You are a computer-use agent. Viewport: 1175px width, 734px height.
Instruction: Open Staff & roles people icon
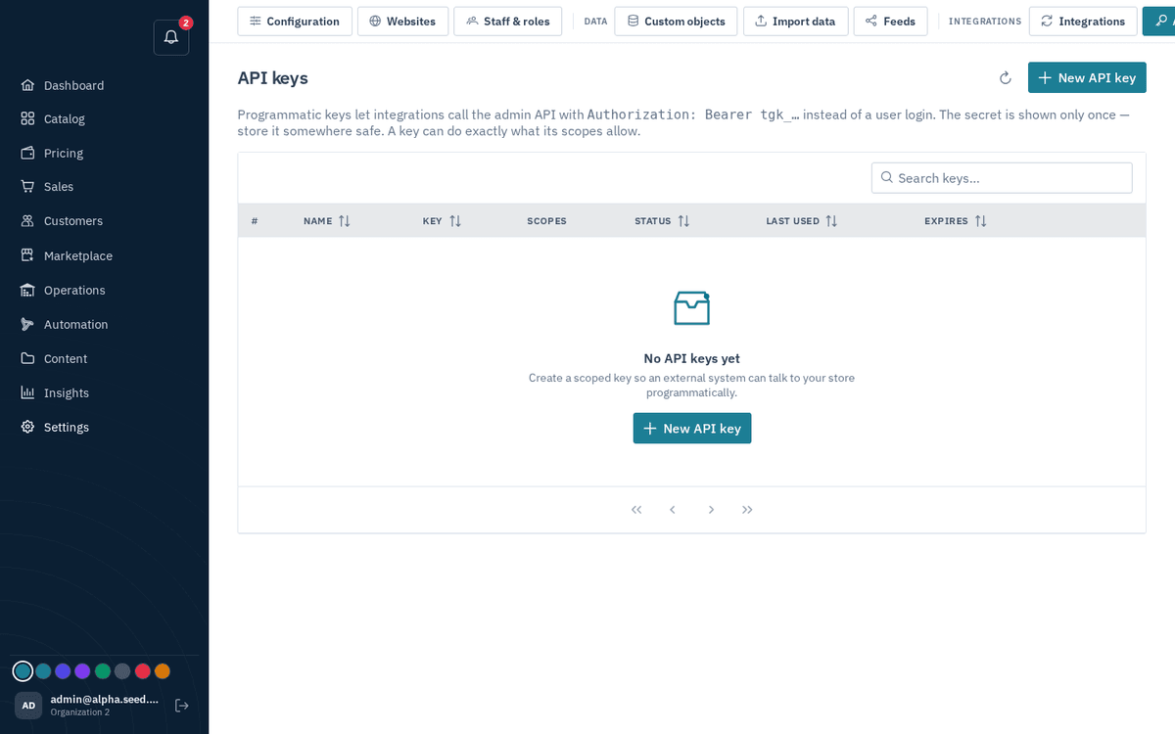tap(472, 21)
